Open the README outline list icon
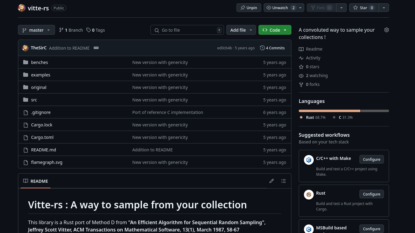The image size is (415, 233). click(283, 181)
